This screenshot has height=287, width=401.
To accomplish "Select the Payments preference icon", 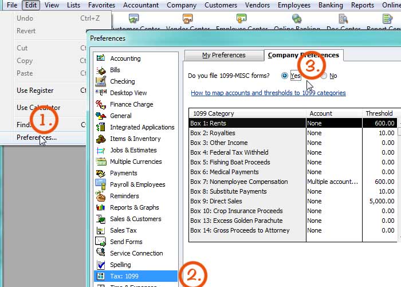I will pyautogui.click(x=101, y=173).
